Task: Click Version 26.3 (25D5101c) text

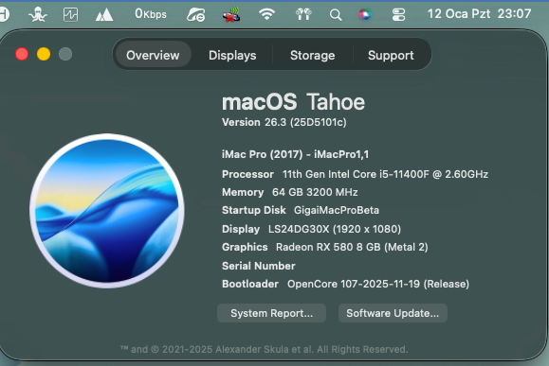Action: [284, 122]
